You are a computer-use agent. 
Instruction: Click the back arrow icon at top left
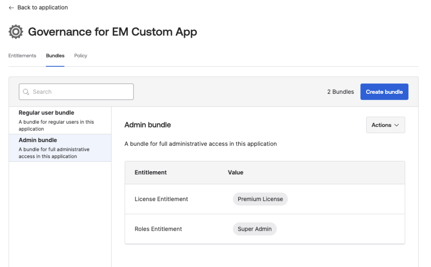pyautogui.click(x=11, y=7)
